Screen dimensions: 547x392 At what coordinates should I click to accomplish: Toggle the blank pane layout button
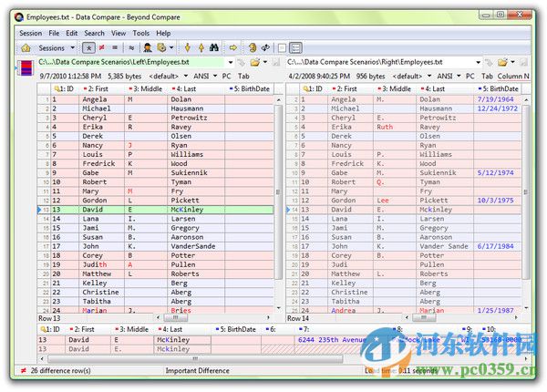point(282,48)
